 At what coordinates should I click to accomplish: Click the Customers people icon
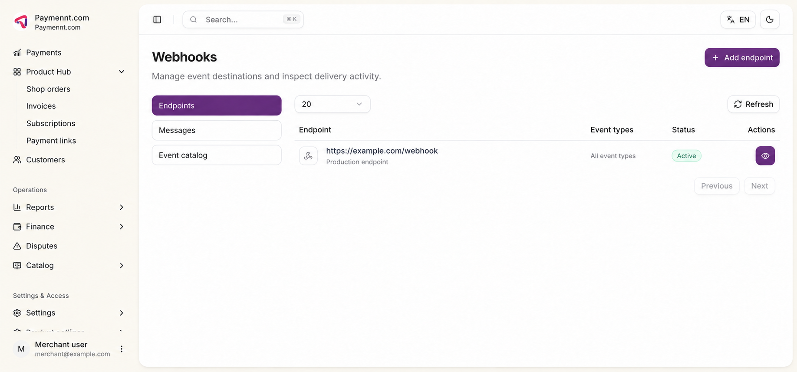(x=17, y=160)
